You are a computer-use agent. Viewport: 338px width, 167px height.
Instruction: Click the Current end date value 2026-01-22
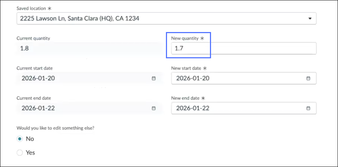point(38,108)
